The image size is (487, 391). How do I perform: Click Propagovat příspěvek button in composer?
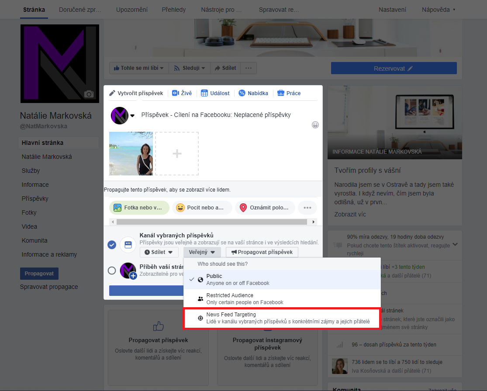(x=262, y=252)
